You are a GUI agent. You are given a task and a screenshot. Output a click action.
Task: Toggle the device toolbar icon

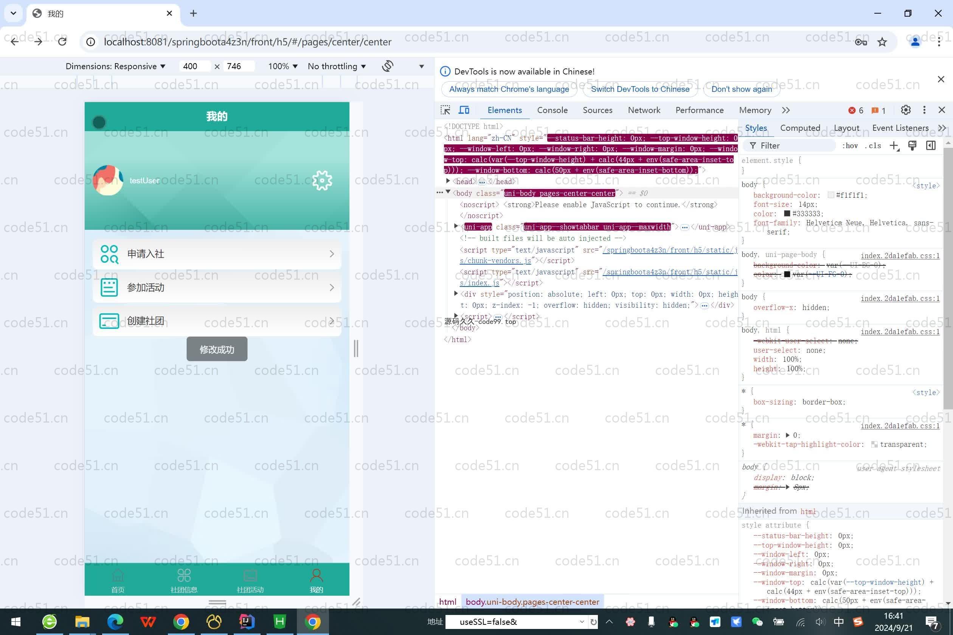[464, 110]
